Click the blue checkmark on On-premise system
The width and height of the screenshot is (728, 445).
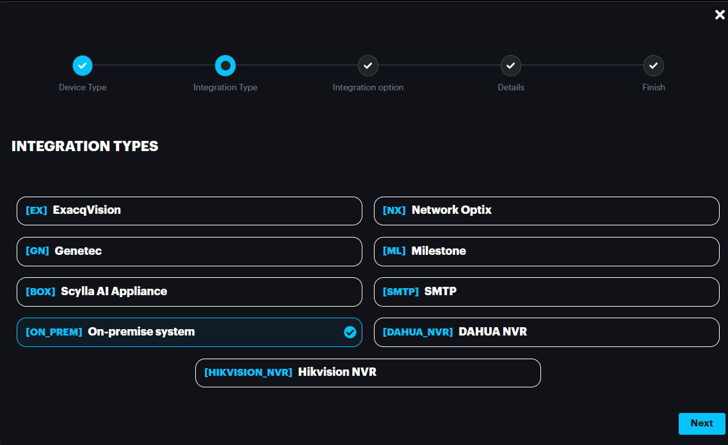click(x=350, y=332)
